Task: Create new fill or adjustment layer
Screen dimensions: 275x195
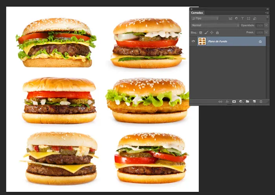Action: [x=241, y=102]
